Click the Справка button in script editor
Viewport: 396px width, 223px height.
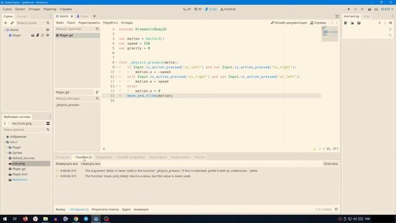[x=318, y=23]
